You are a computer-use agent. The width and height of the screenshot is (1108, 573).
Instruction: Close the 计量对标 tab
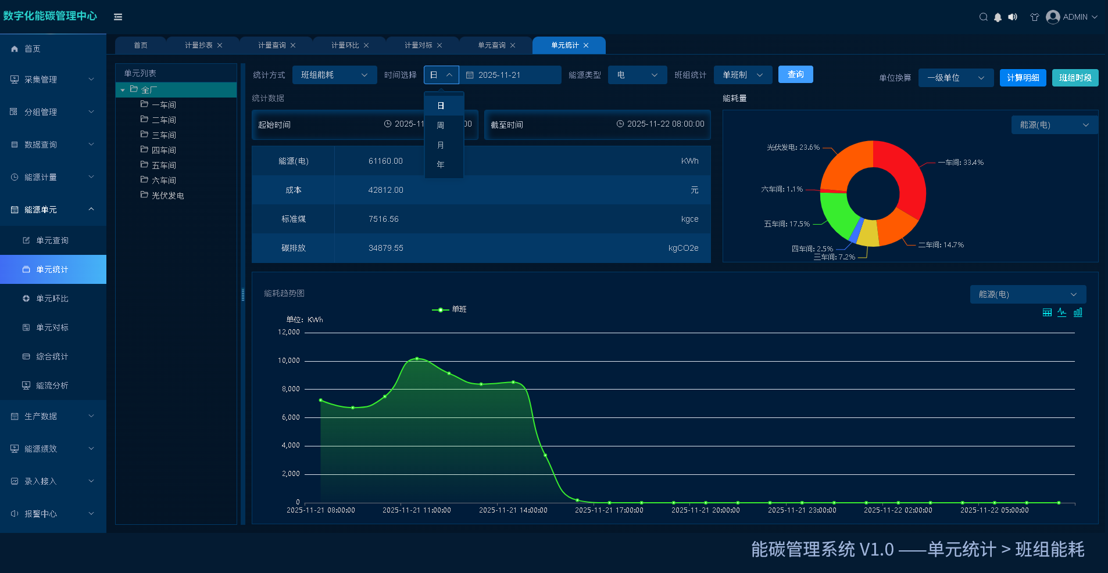click(x=439, y=45)
